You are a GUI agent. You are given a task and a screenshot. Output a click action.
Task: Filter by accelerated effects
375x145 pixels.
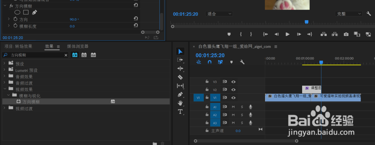pyautogui.click(x=75, y=55)
